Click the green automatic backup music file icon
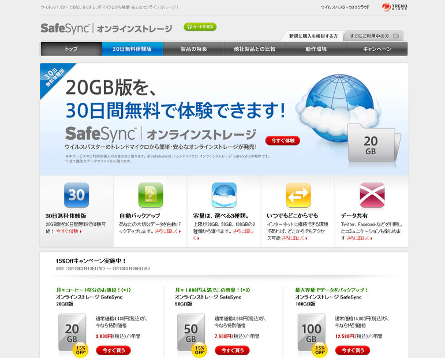 (x=150, y=195)
